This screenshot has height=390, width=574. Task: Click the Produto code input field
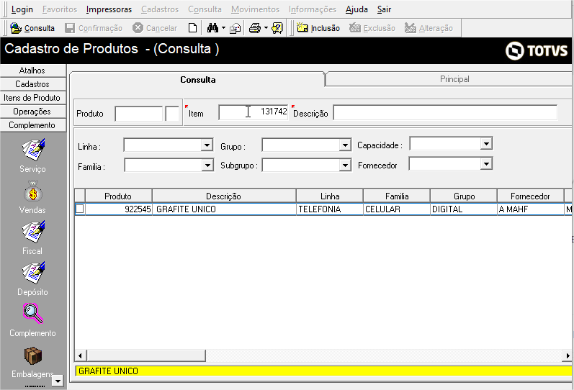tap(138, 114)
